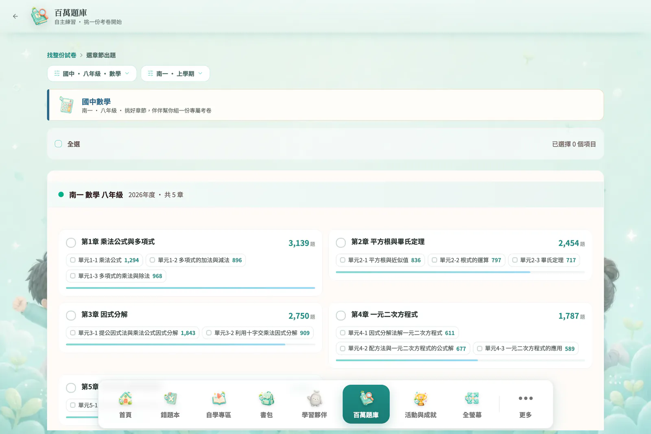The height and width of the screenshot is (434, 651).
Task: Check 單元4-1 因式分解法解一元二次方程式
Action: point(343,333)
